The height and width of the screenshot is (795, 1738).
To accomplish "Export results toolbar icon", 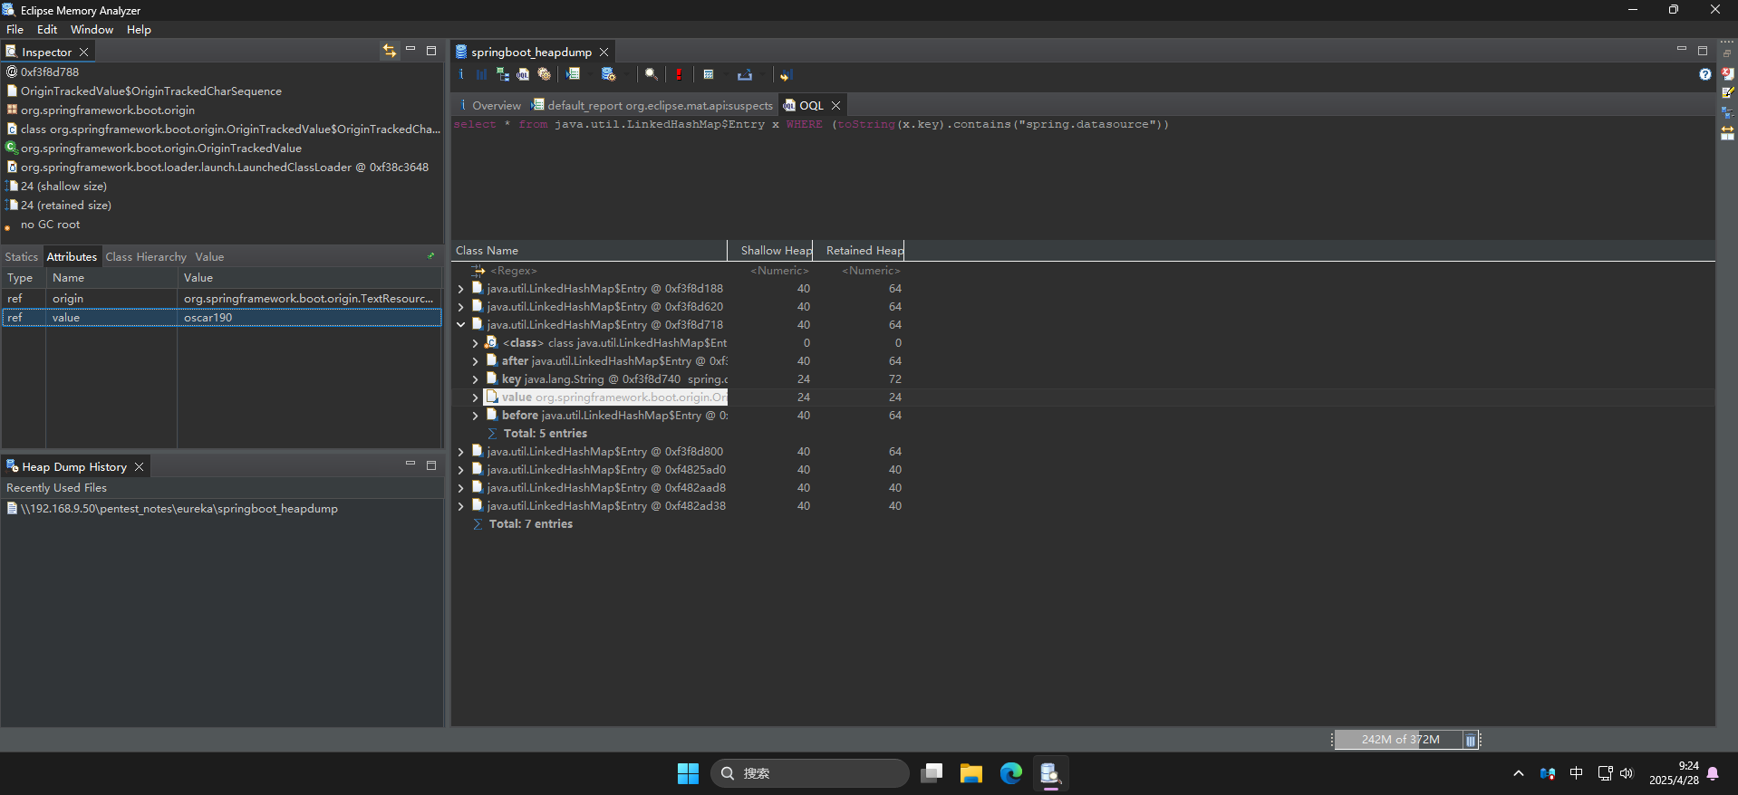I will tap(745, 74).
